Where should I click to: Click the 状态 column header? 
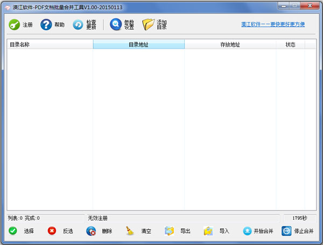(x=290, y=45)
